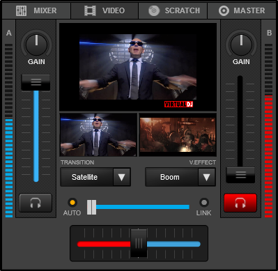The image size is (278, 271).
Task: Select deck B video preview thumbnail
Action: pos(178,134)
